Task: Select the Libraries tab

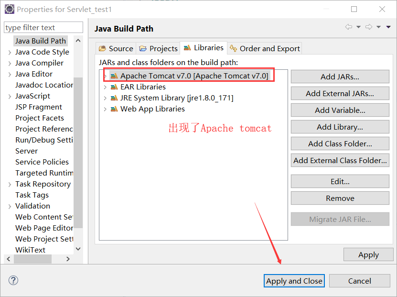Action: (x=204, y=48)
